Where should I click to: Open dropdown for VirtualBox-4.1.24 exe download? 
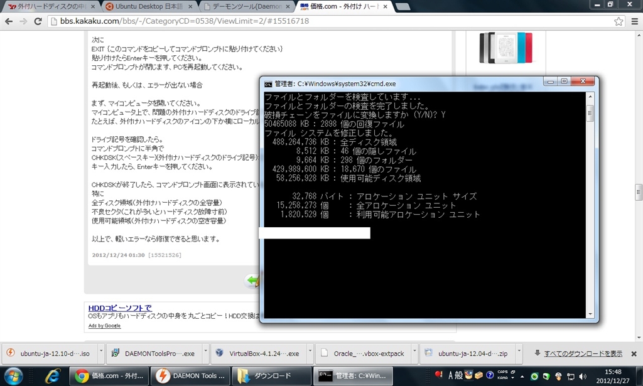310,353
